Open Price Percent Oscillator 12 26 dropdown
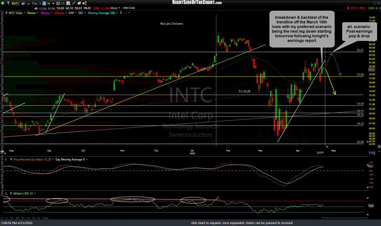This screenshot has height=226, width=381. 53,159
